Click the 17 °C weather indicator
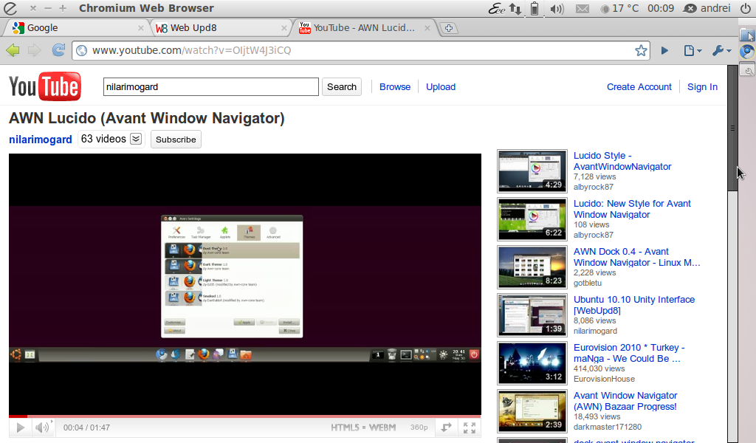Image resolution: width=756 pixels, height=443 pixels. click(x=619, y=8)
